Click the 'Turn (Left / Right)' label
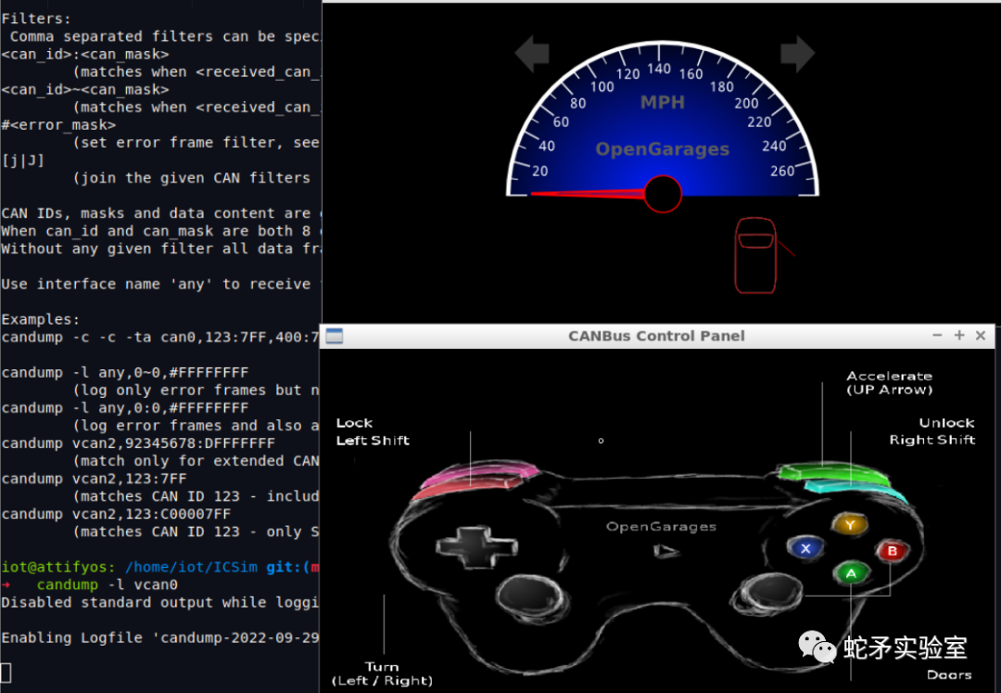The height and width of the screenshot is (693, 1001). pos(382,674)
